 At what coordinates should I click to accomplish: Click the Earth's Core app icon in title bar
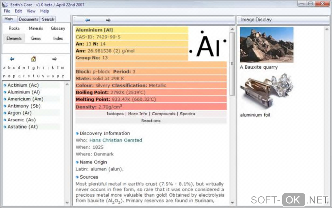click(x=5, y=5)
